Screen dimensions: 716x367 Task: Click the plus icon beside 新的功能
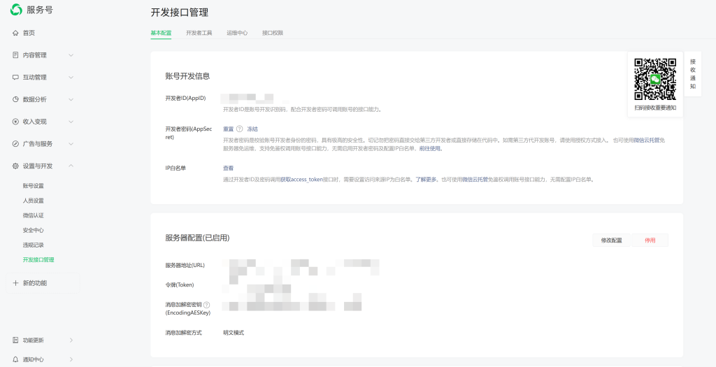tap(15, 283)
